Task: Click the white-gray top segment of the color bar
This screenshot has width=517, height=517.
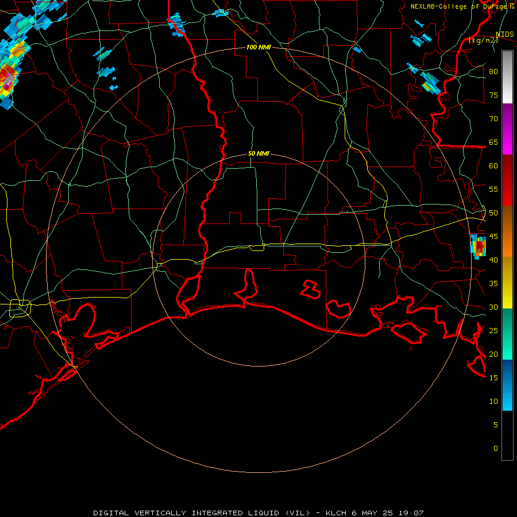Action: pyautogui.click(x=507, y=77)
